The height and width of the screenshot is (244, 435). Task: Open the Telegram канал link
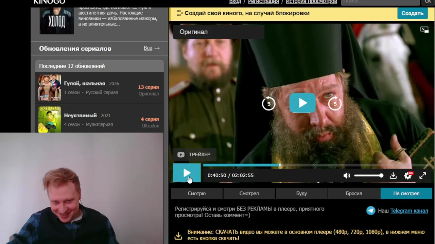click(x=409, y=211)
